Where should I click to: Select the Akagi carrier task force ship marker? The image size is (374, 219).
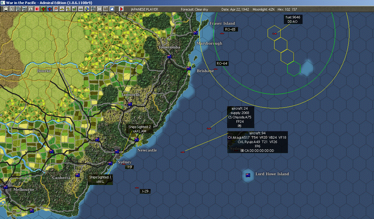183,152
